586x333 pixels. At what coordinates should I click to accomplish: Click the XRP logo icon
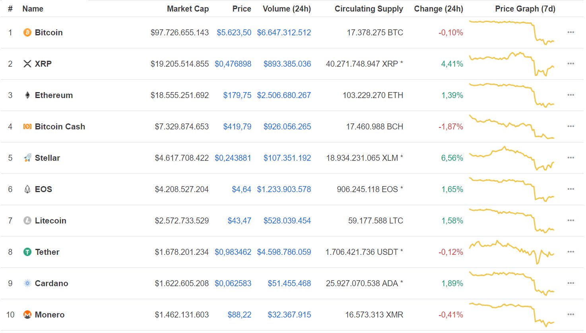pyautogui.click(x=27, y=64)
